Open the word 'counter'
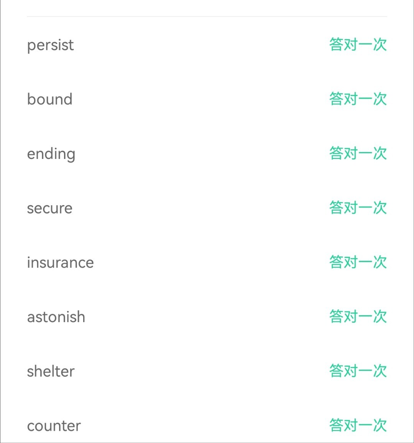 54,426
